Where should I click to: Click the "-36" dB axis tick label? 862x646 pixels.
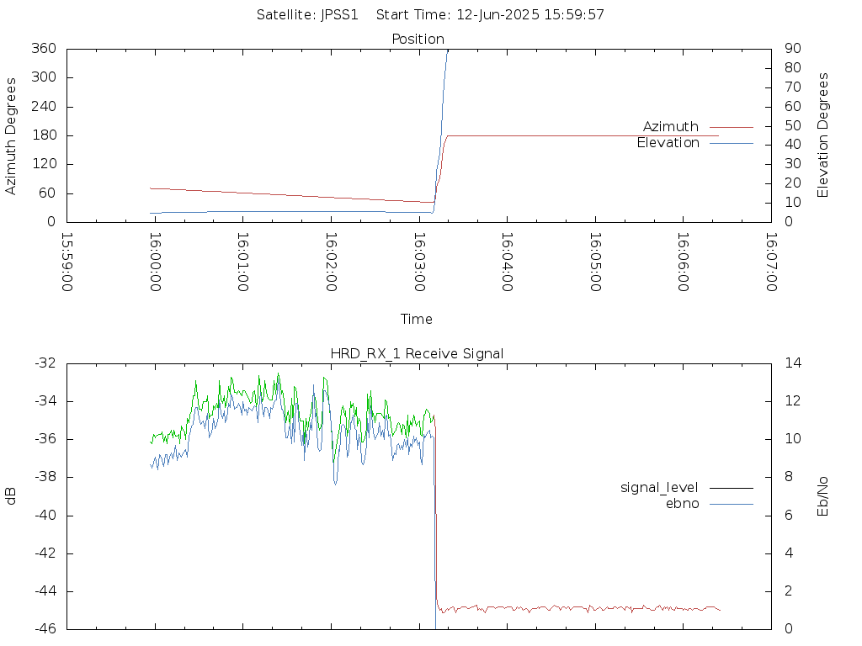pyautogui.click(x=45, y=439)
